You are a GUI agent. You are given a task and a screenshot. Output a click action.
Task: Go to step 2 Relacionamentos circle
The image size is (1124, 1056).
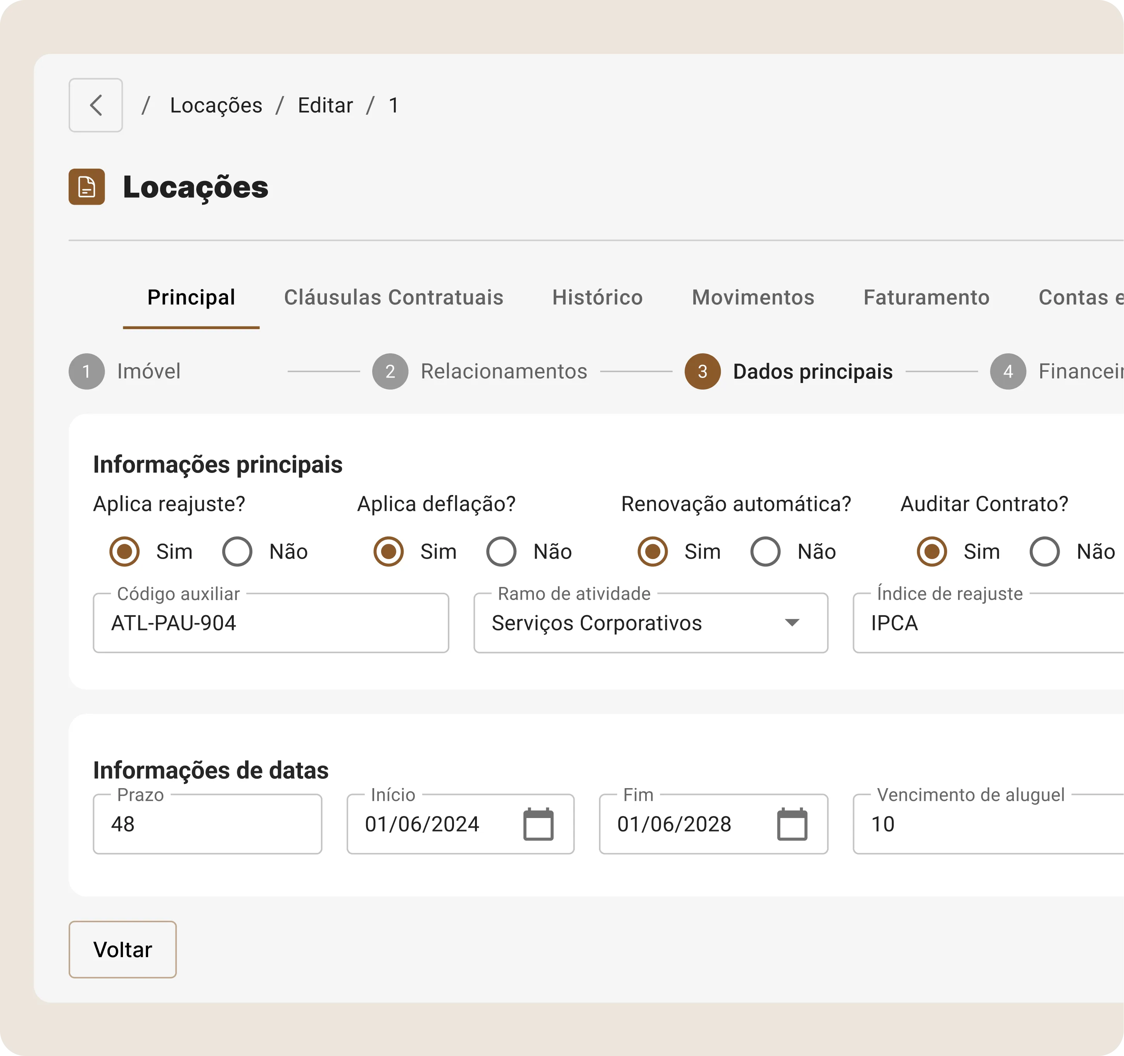(390, 371)
